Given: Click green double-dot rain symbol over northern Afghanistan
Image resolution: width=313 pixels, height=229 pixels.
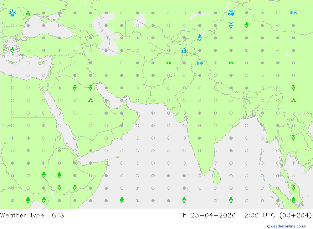Looking at the screenshot, I should [x=168, y=63].
